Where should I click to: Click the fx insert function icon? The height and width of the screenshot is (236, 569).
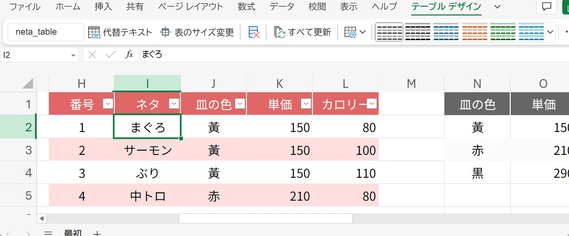tap(129, 55)
